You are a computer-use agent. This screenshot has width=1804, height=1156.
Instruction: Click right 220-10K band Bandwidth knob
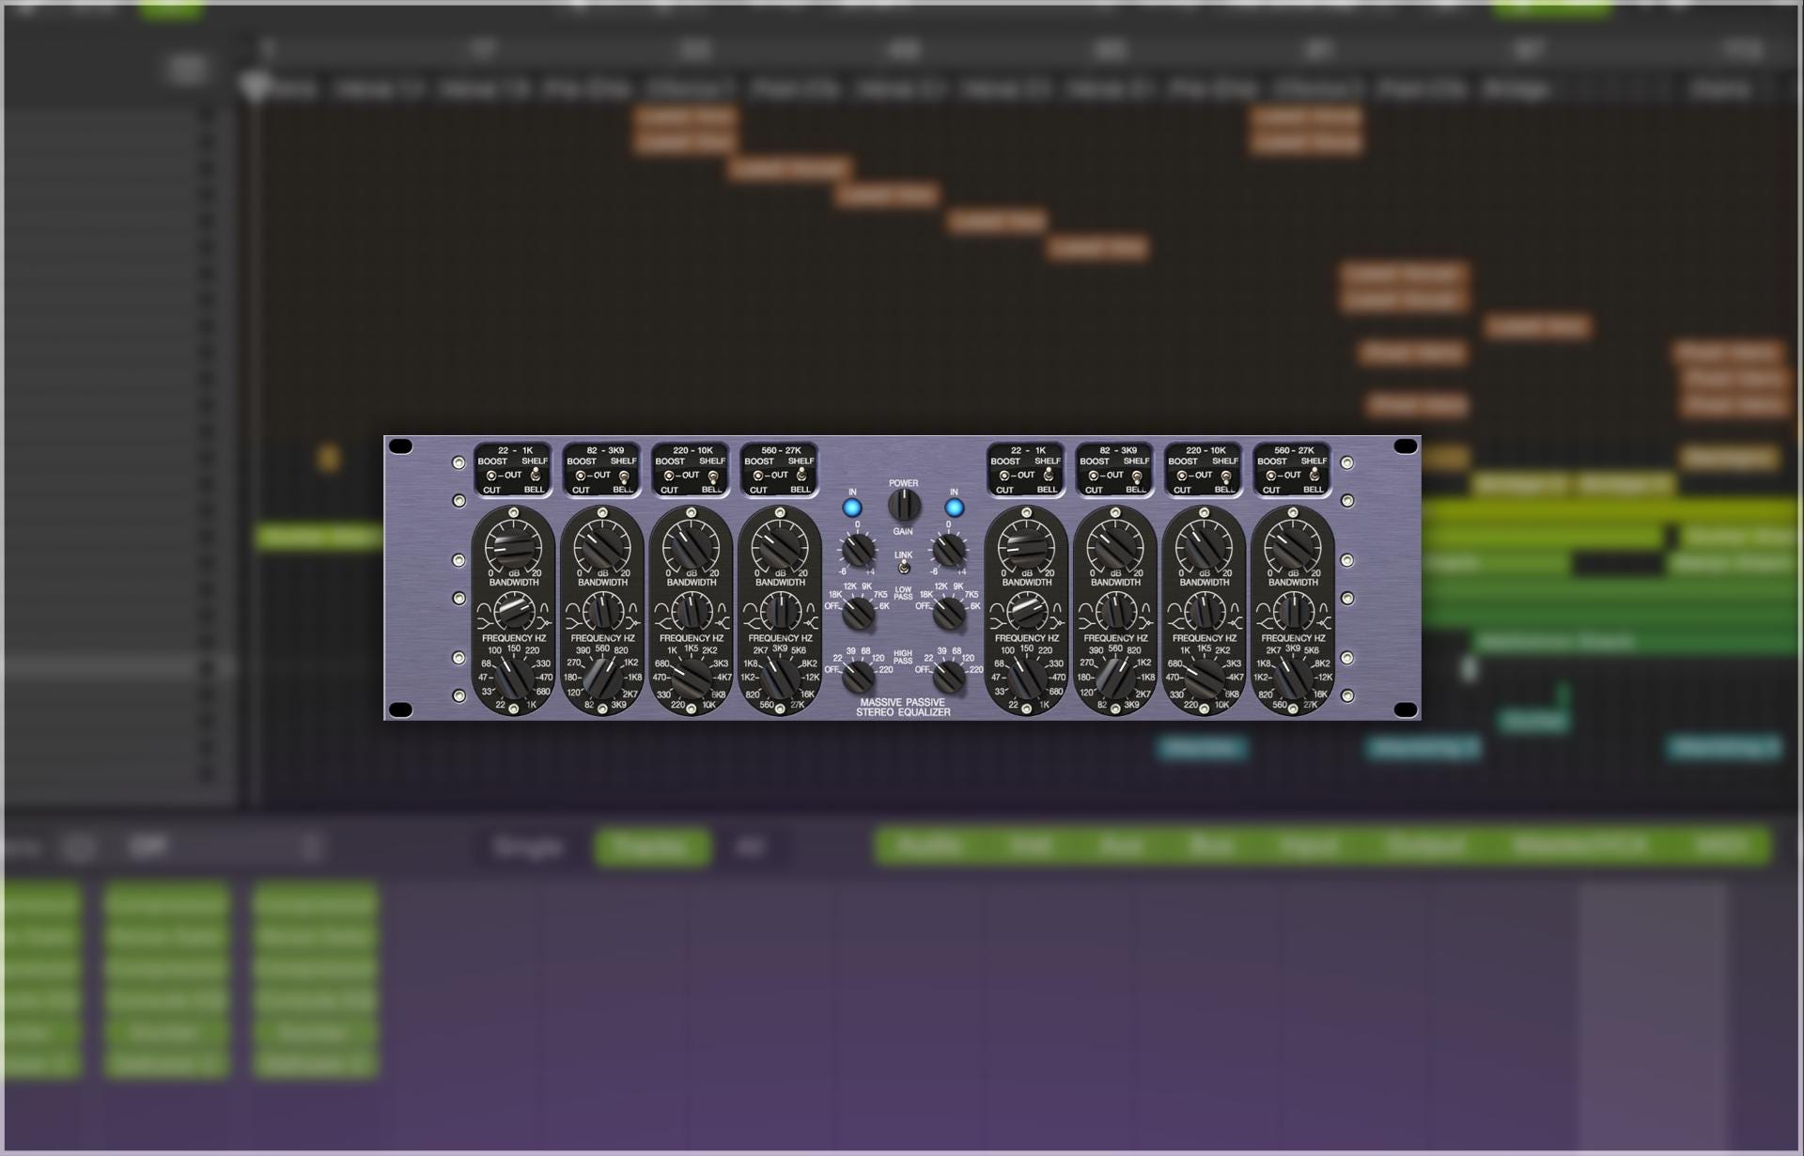pyautogui.click(x=1204, y=612)
